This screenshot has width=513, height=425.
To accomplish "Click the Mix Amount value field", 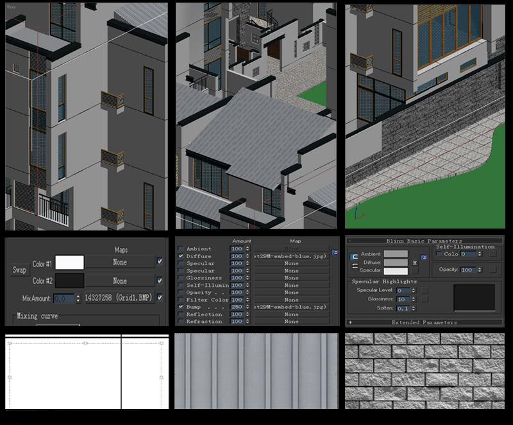I will coord(65,299).
